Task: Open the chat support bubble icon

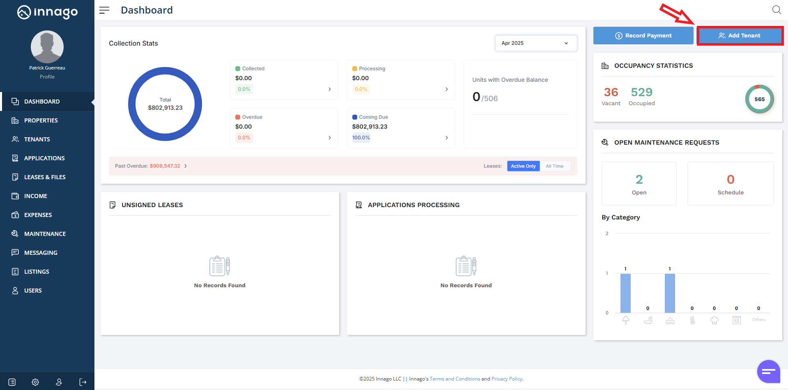Action: [x=768, y=372]
